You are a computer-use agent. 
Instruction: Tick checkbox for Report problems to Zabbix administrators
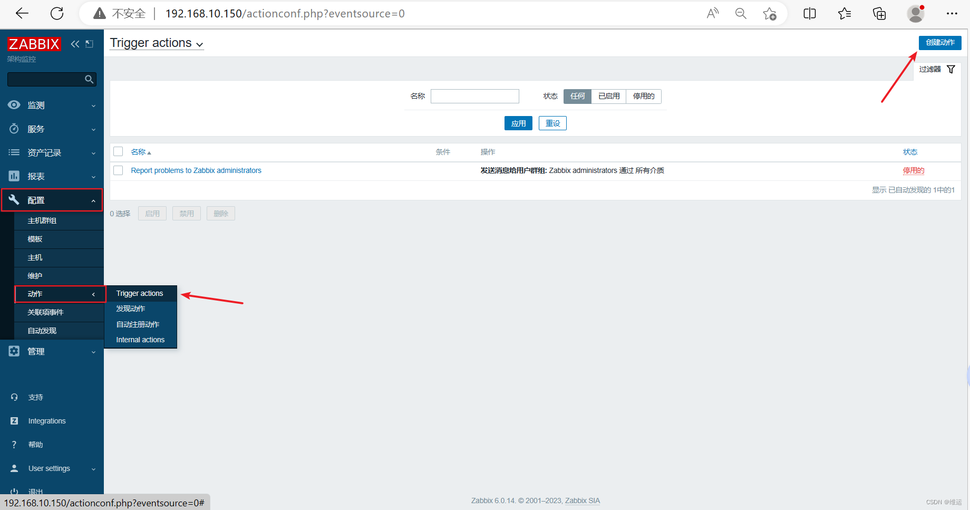(118, 170)
